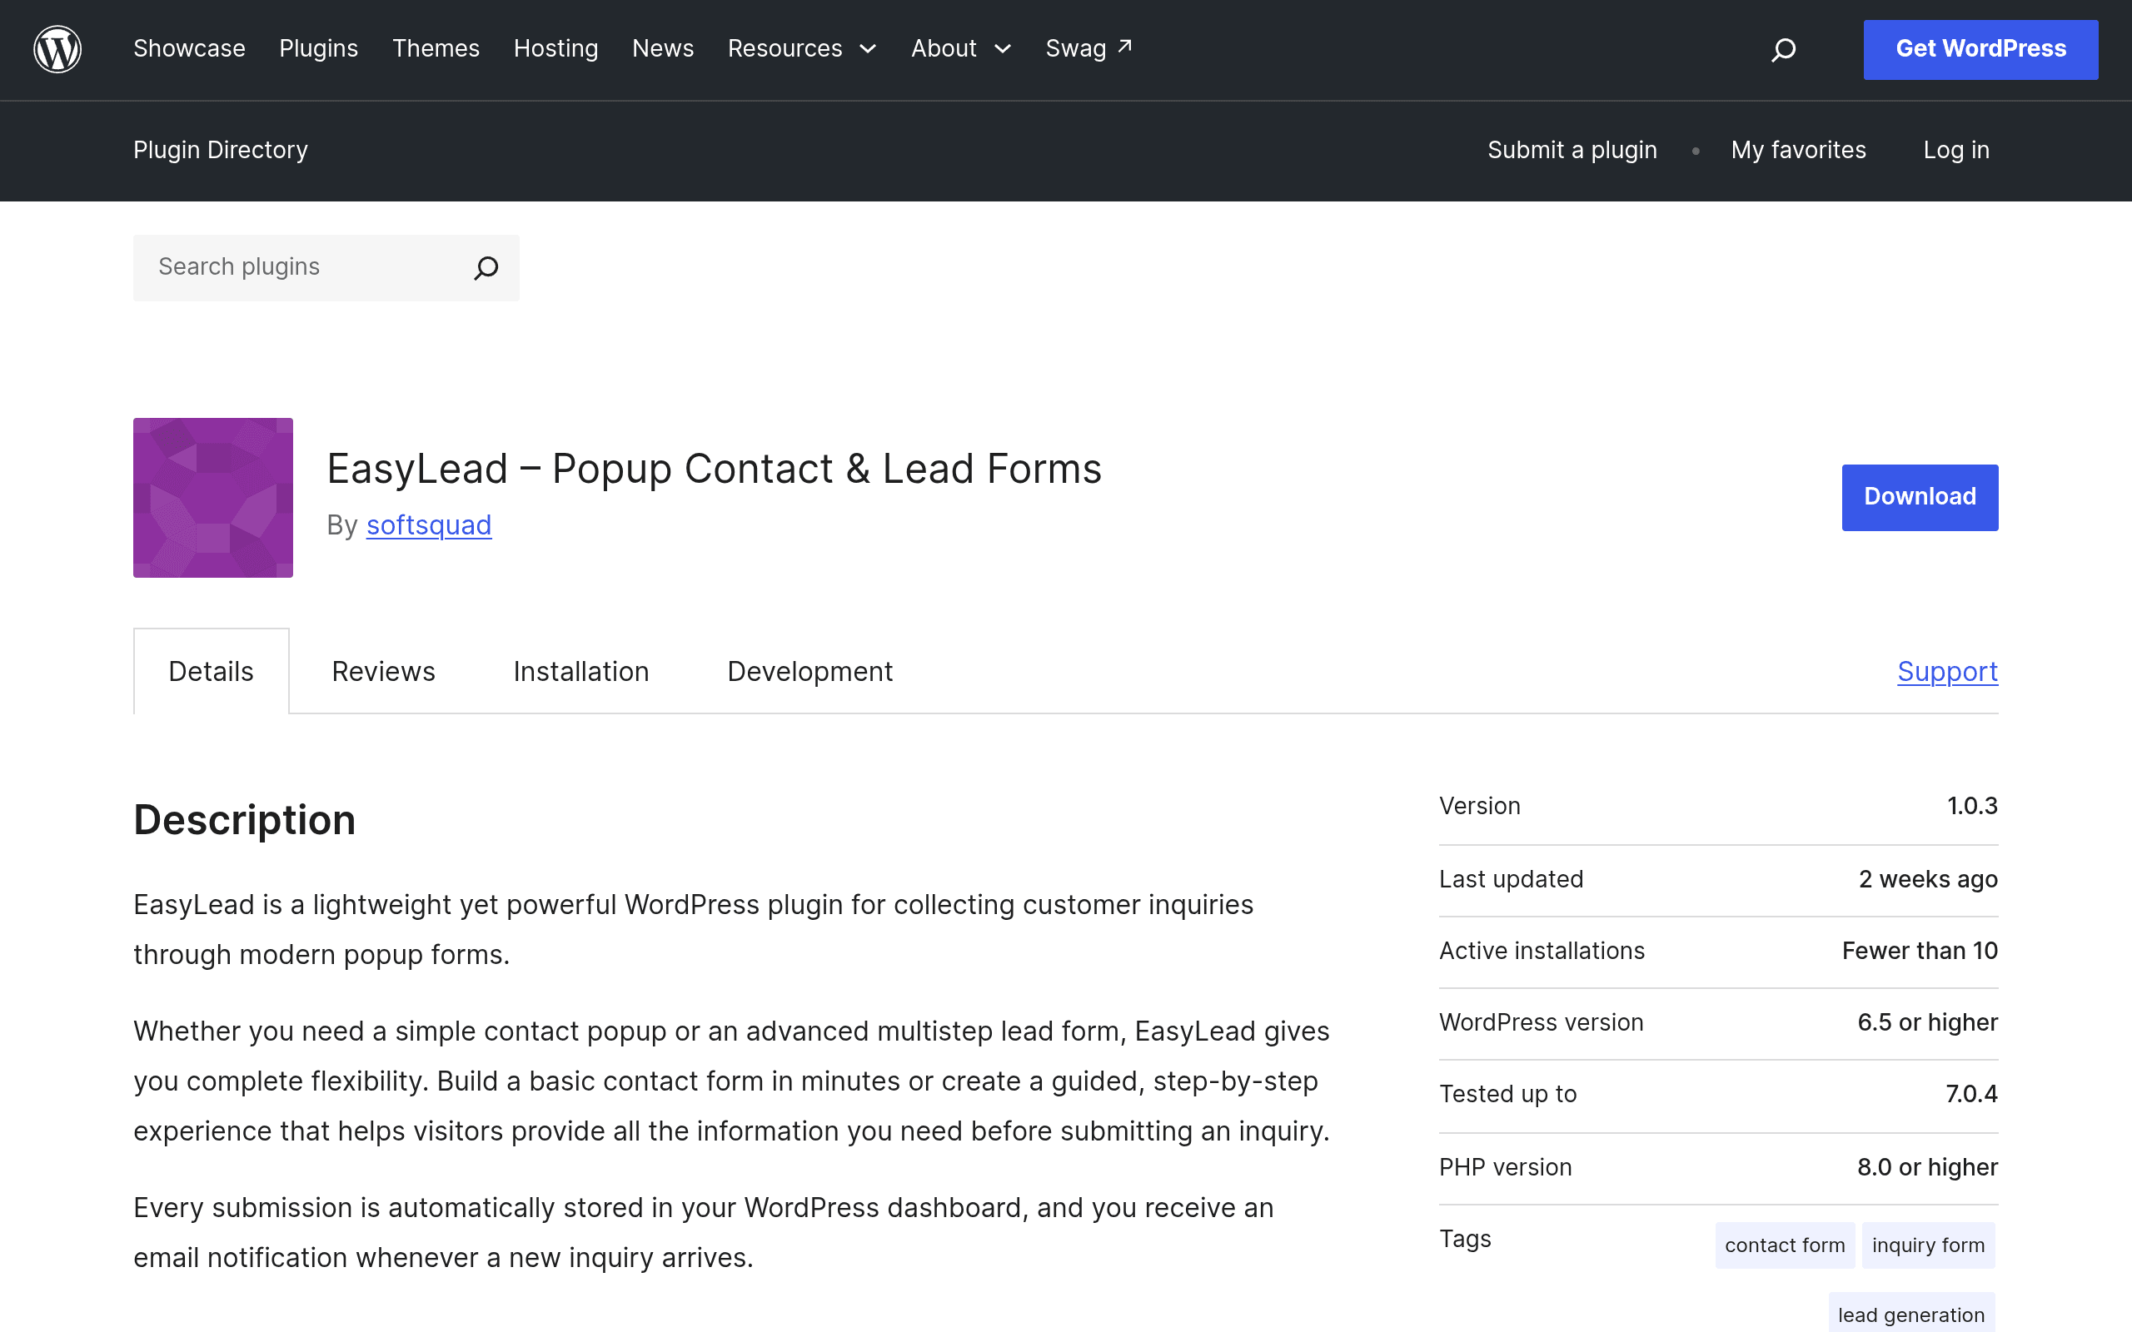Click the 'PHP version' label

click(x=1506, y=1167)
